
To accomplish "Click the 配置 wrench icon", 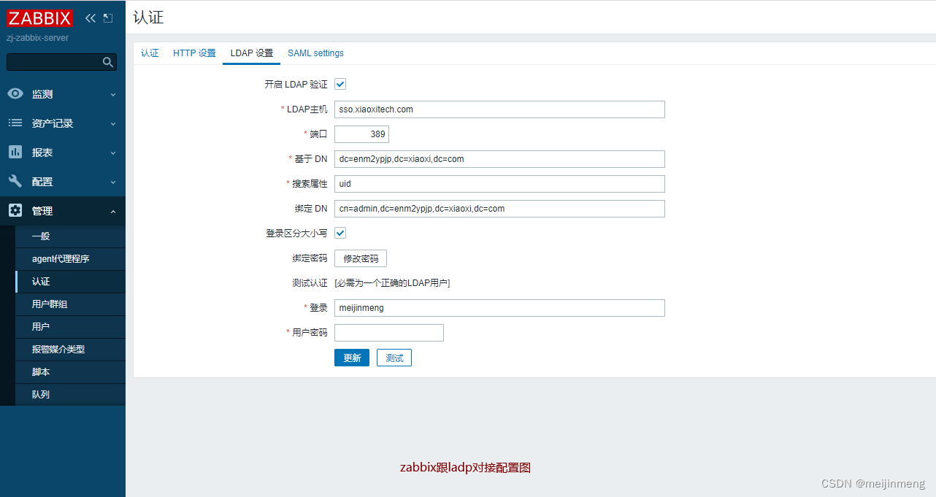I will point(15,182).
